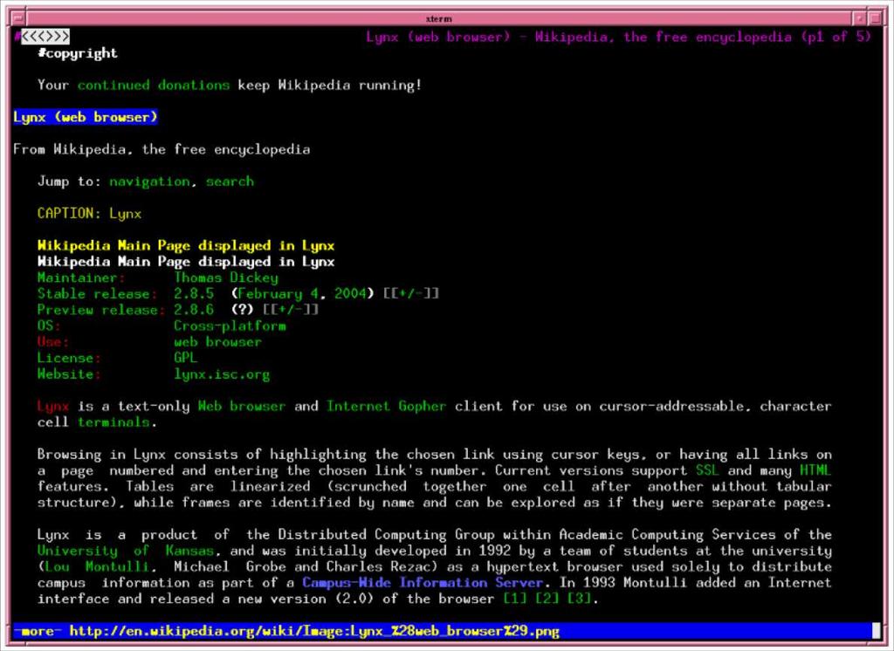This screenshot has width=894, height=651.
Task: Open the 'terminals' link
Action: click(113, 422)
